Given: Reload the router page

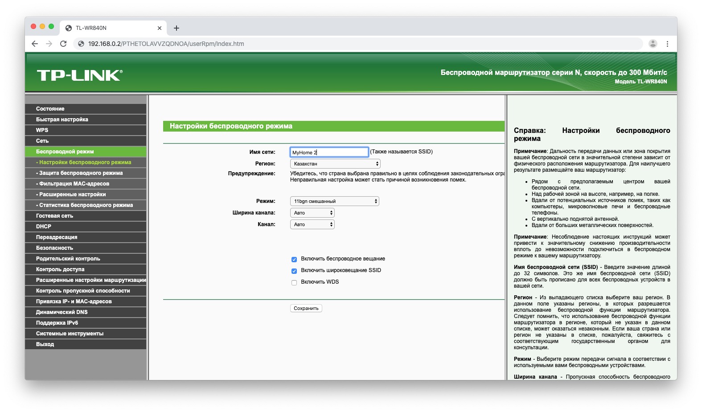Looking at the screenshot, I should (x=63, y=44).
